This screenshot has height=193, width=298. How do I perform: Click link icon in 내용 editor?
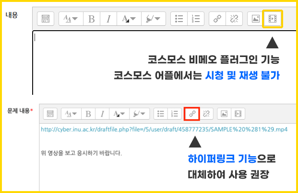217,19
